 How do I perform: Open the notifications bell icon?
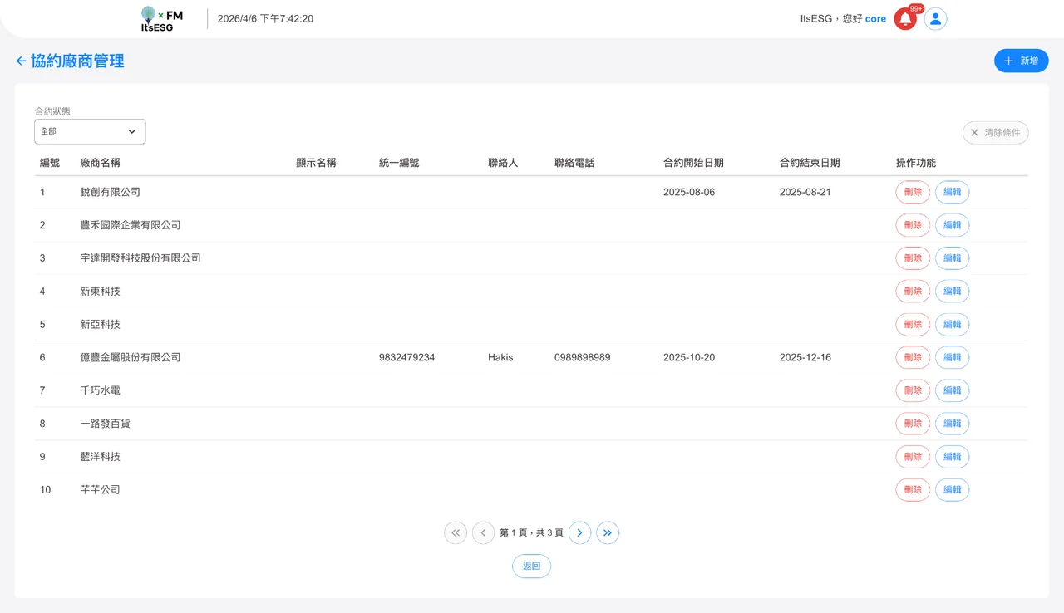click(905, 19)
